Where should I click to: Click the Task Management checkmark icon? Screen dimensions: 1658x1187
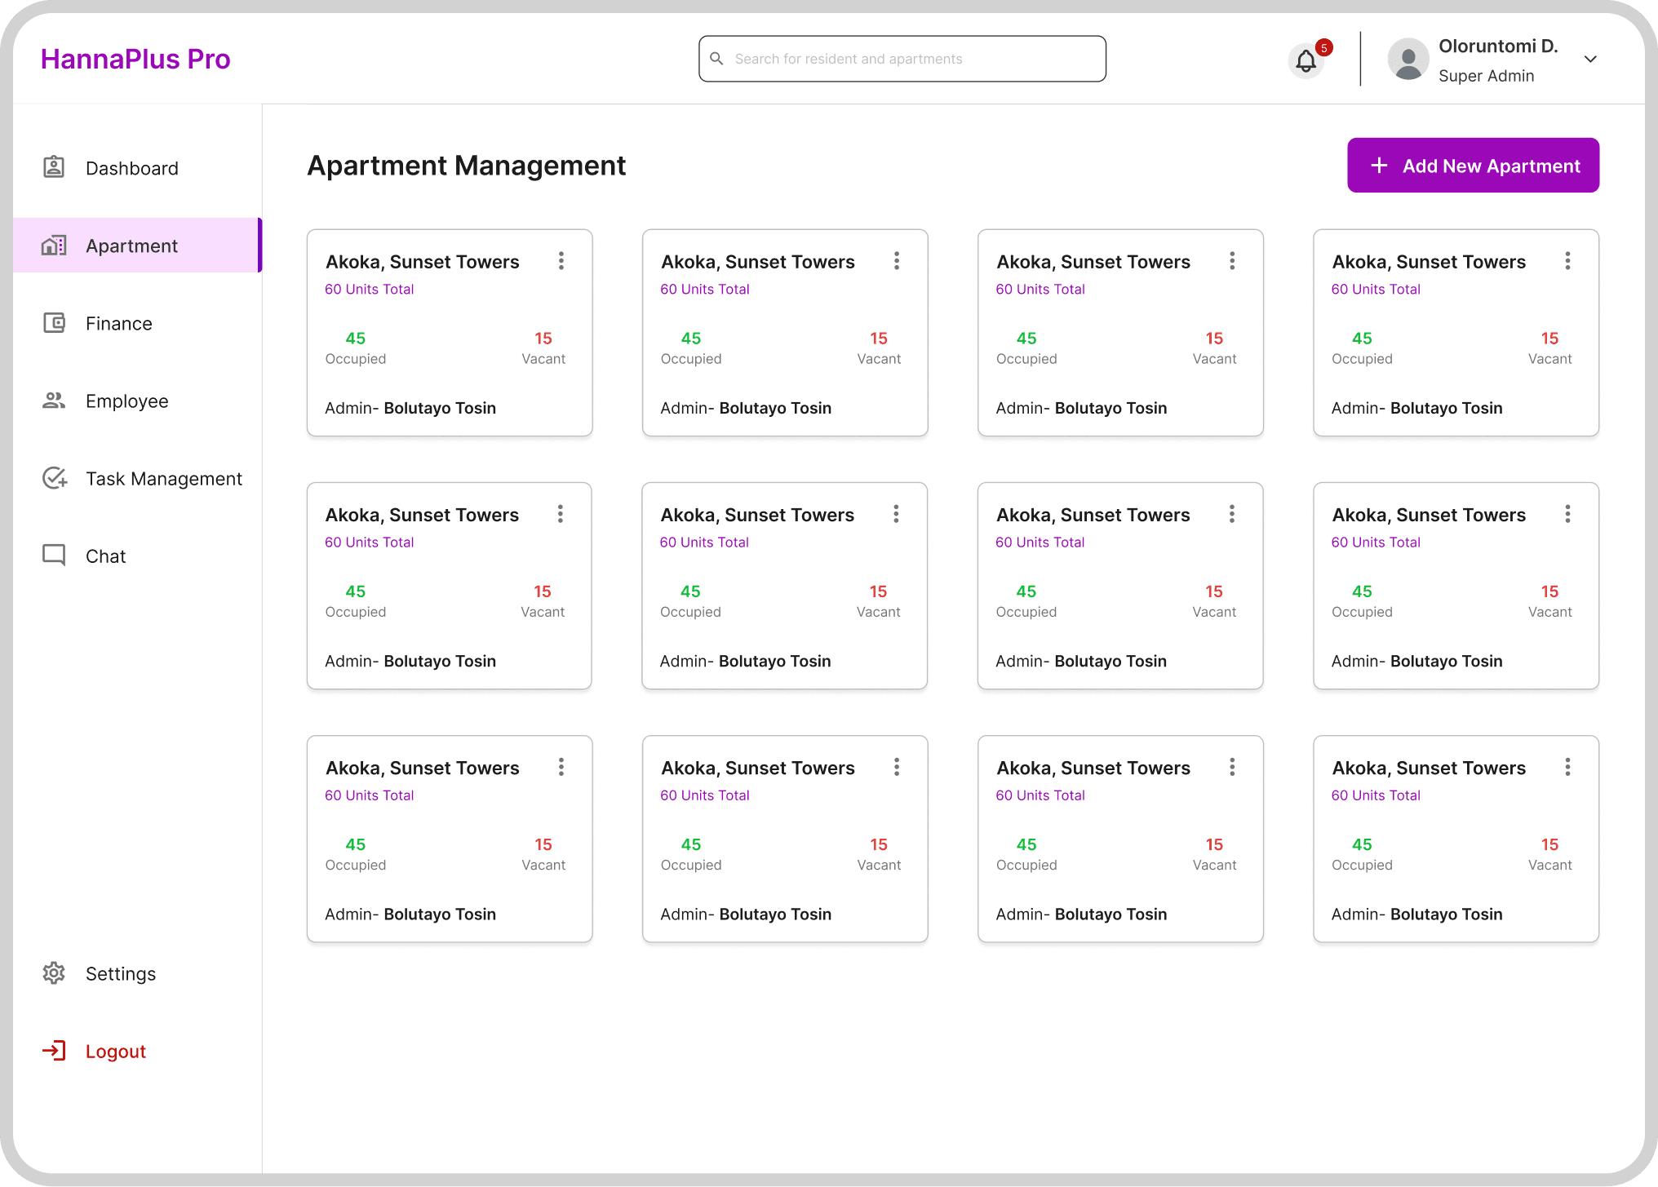click(x=55, y=478)
